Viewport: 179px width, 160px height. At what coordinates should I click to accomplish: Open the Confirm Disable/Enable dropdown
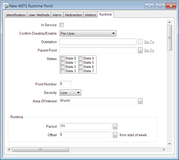tap(88, 33)
